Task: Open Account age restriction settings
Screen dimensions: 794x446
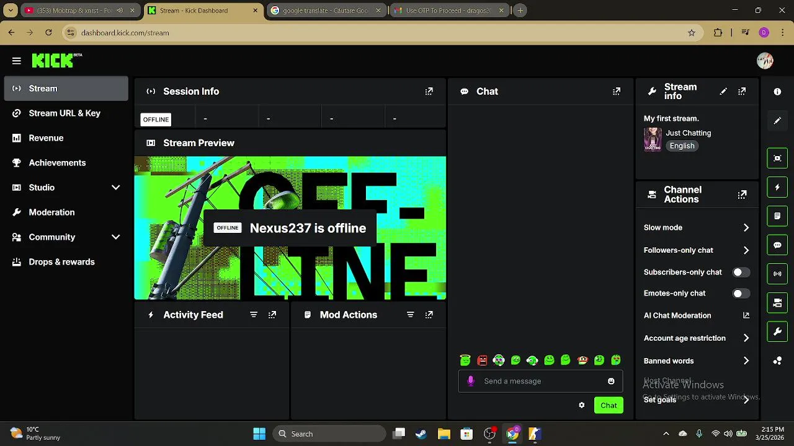Action: [697, 338]
